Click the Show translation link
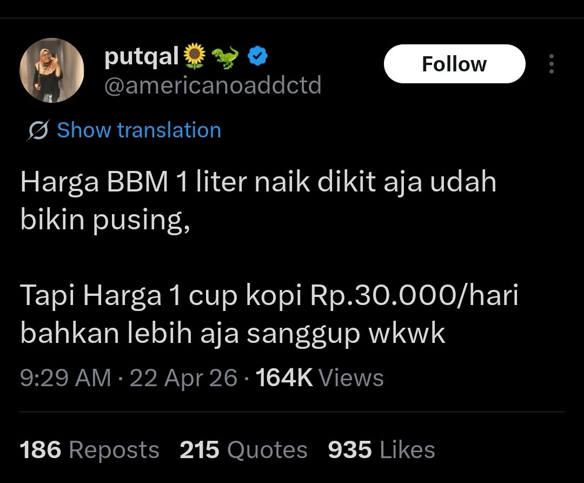 pos(139,130)
